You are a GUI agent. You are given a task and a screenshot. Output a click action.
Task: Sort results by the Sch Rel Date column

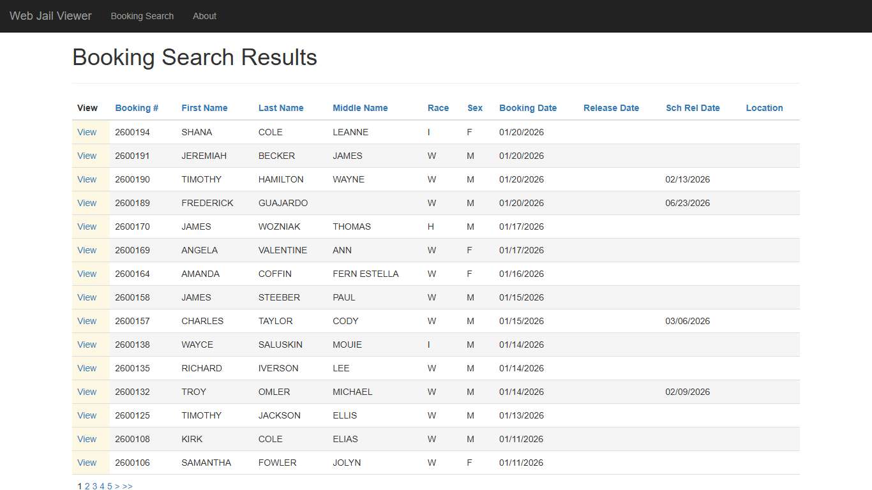[x=693, y=108]
